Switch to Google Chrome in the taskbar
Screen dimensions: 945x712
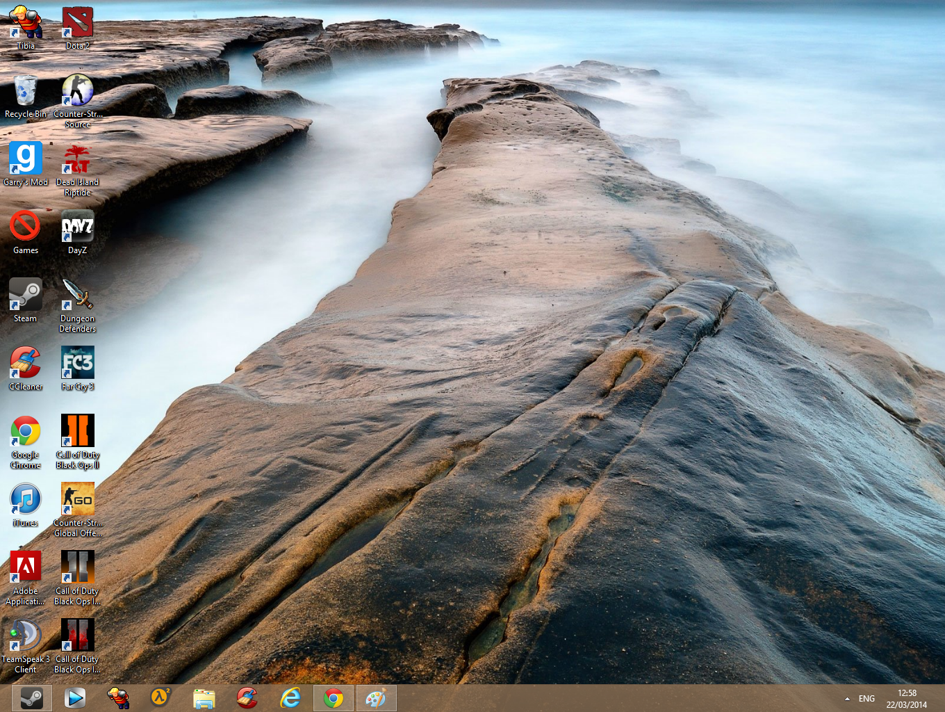(x=334, y=698)
